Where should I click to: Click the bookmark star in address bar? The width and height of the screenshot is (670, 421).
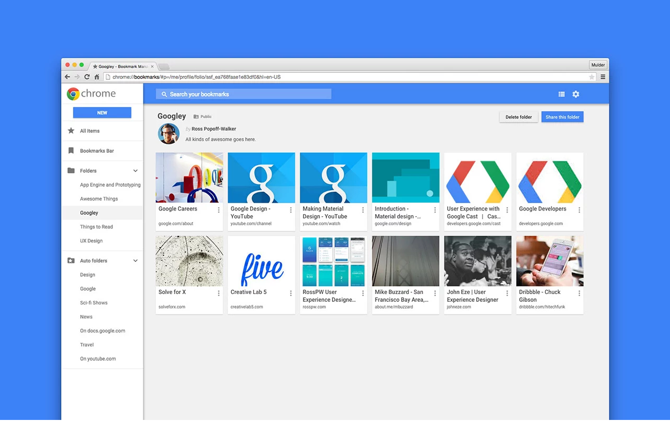592,77
